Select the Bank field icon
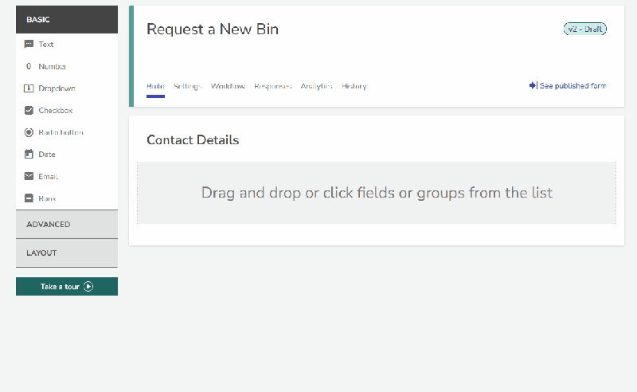The width and height of the screenshot is (637, 392). point(29,198)
